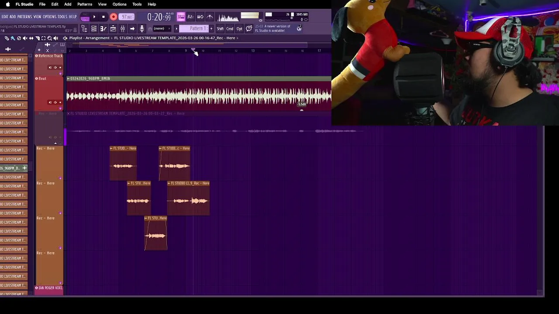This screenshot has height=314, width=559.
Task: Open the Add menu in menu bar
Action: (68, 4)
